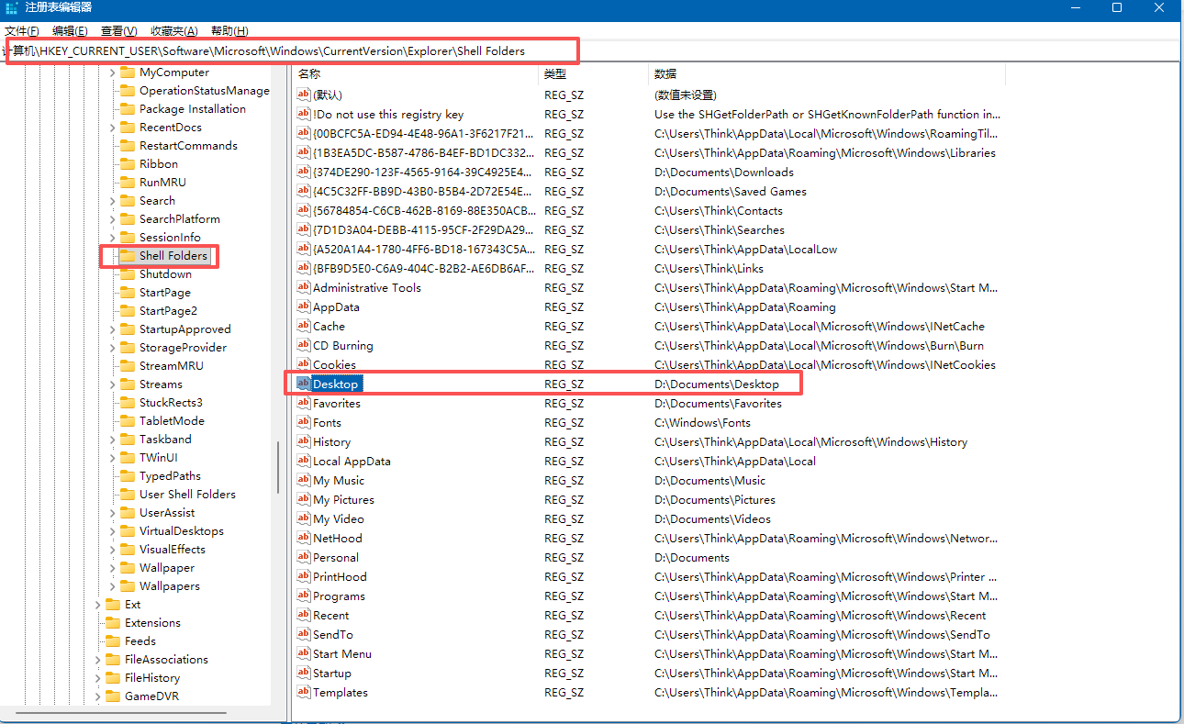
Task: Select the '!Do not use this registry key' value
Action: pyautogui.click(x=388, y=114)
